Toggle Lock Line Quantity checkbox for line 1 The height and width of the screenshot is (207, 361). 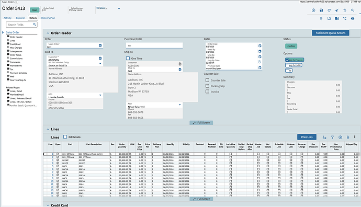pos(231,154)
